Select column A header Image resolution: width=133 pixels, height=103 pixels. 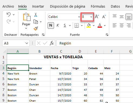(x=18, y=51)
